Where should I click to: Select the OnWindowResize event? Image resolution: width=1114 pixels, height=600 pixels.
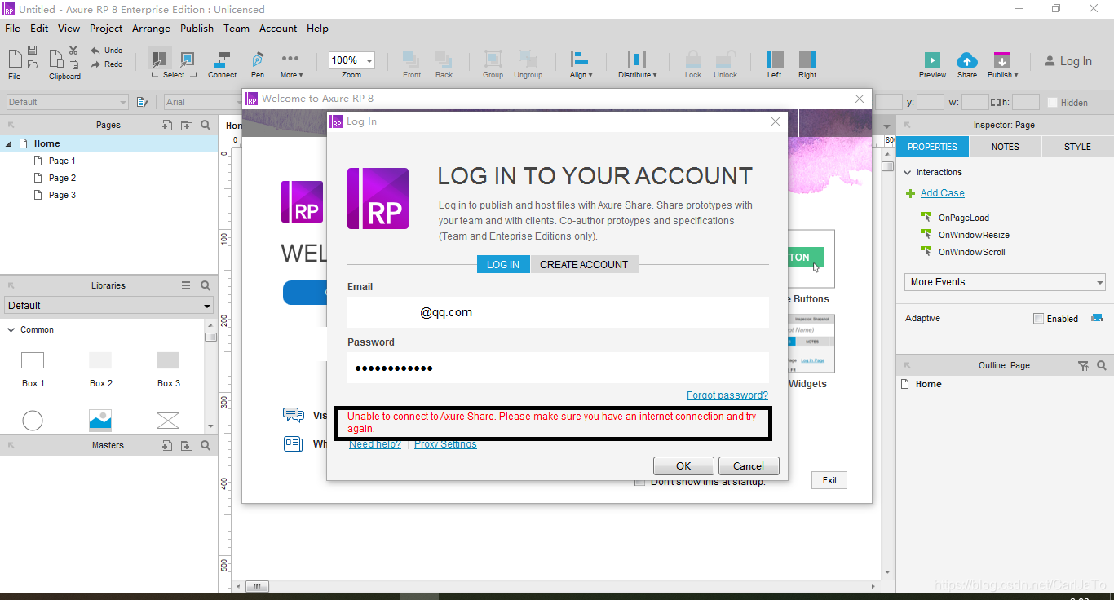click(x=974, y=235)
